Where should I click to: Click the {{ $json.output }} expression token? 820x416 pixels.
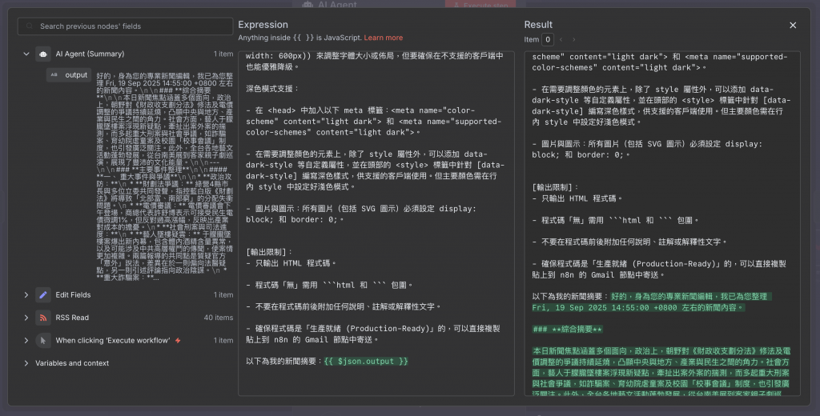click(x=366, y=361)
